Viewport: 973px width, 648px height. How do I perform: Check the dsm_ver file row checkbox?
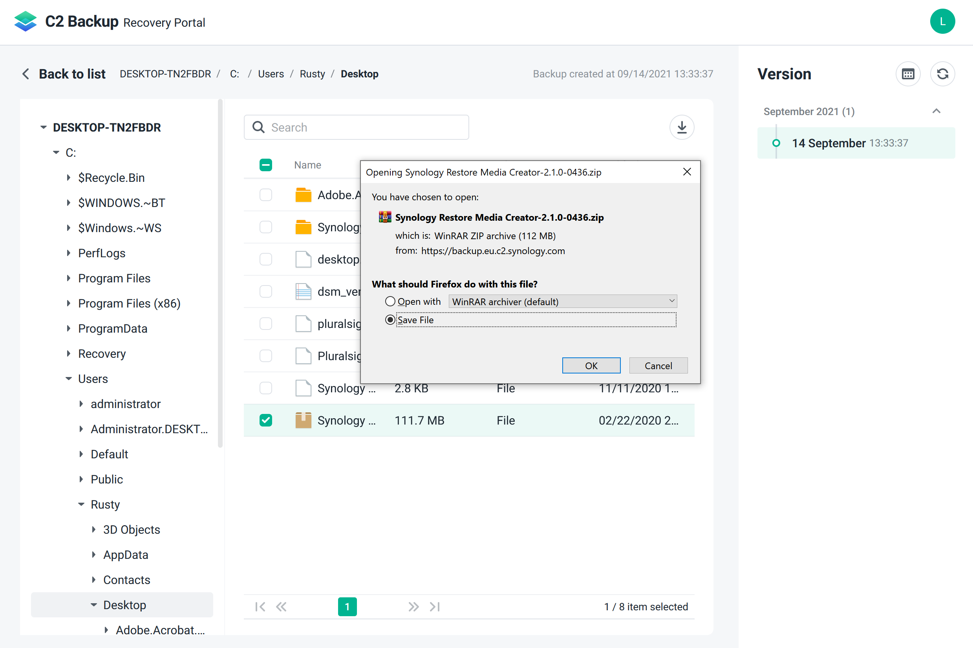[x=266, y=291]
